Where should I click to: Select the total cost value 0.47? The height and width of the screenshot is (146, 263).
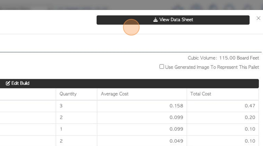click(x=250, y=106)
